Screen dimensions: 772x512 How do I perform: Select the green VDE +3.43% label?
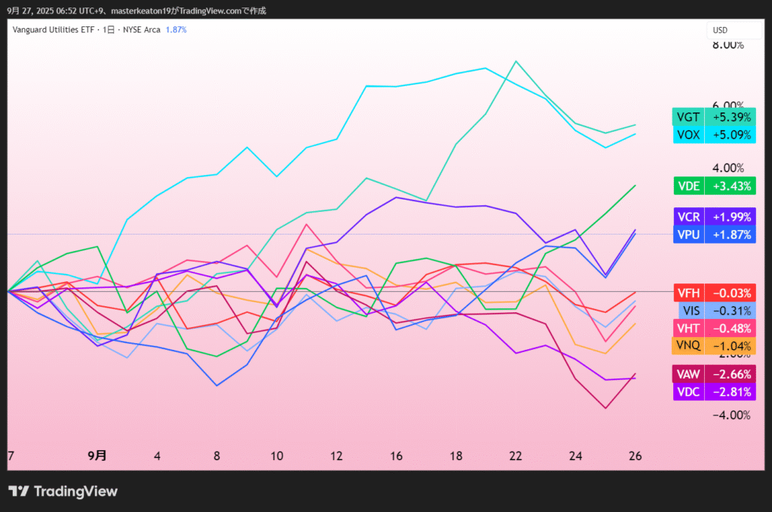coord(713,186)
